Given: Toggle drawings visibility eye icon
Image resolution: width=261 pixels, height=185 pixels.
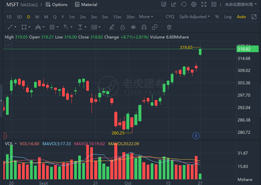Looking at the screenshot, I should tap(133, 27).
